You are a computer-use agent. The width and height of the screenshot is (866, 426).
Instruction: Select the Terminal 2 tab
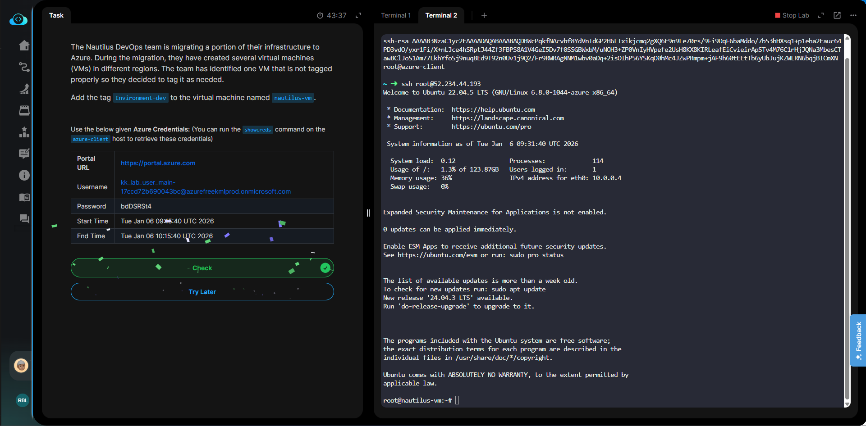pos(441,15)
